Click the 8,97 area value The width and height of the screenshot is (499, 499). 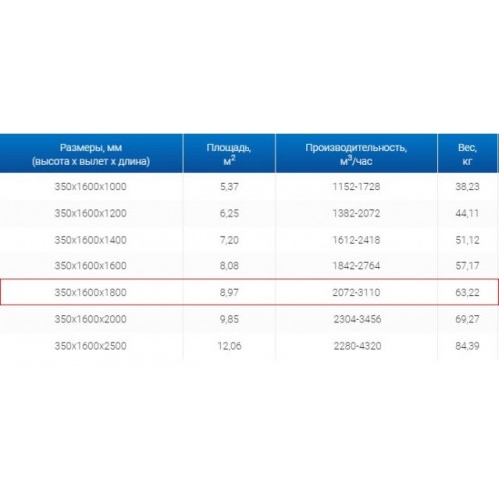pyautogui.click(x=229, y=292)
